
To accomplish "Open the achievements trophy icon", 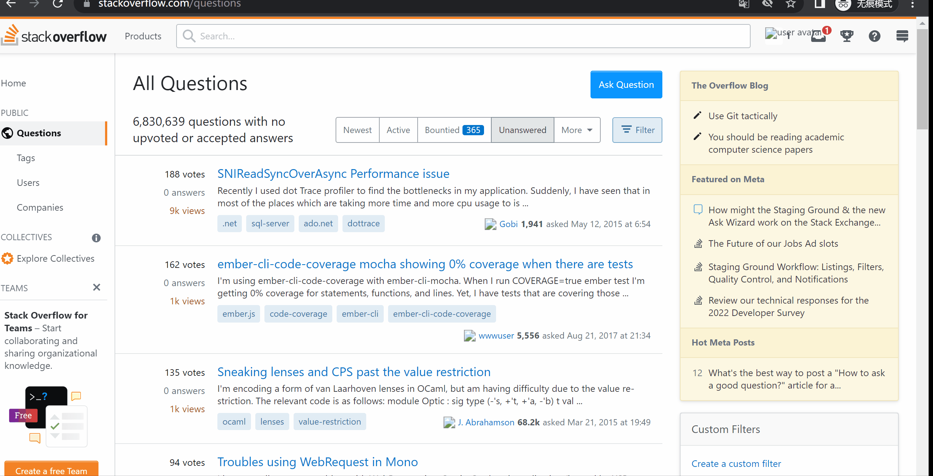I will click(847, 36).
